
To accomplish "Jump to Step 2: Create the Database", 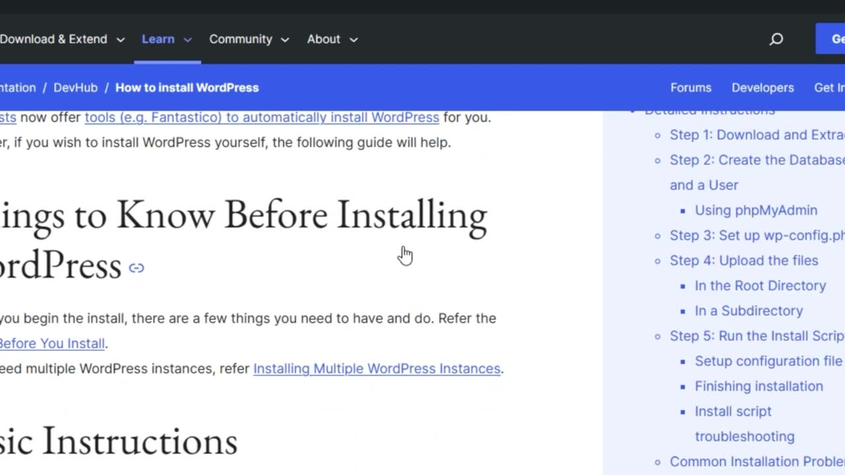I will (x=757, y=173).
